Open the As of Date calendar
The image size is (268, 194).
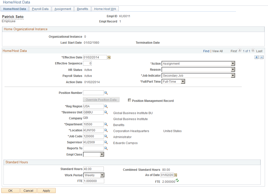(x=175, y=175)
